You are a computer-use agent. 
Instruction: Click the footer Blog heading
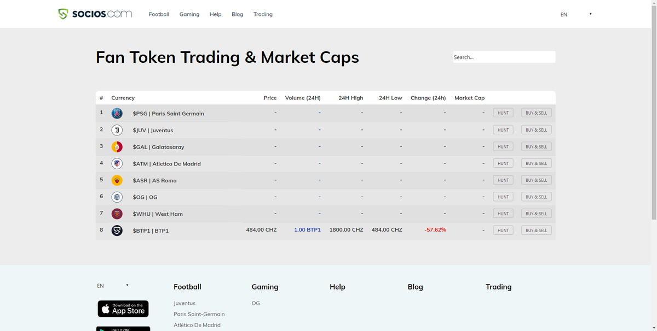coord(416,287)
